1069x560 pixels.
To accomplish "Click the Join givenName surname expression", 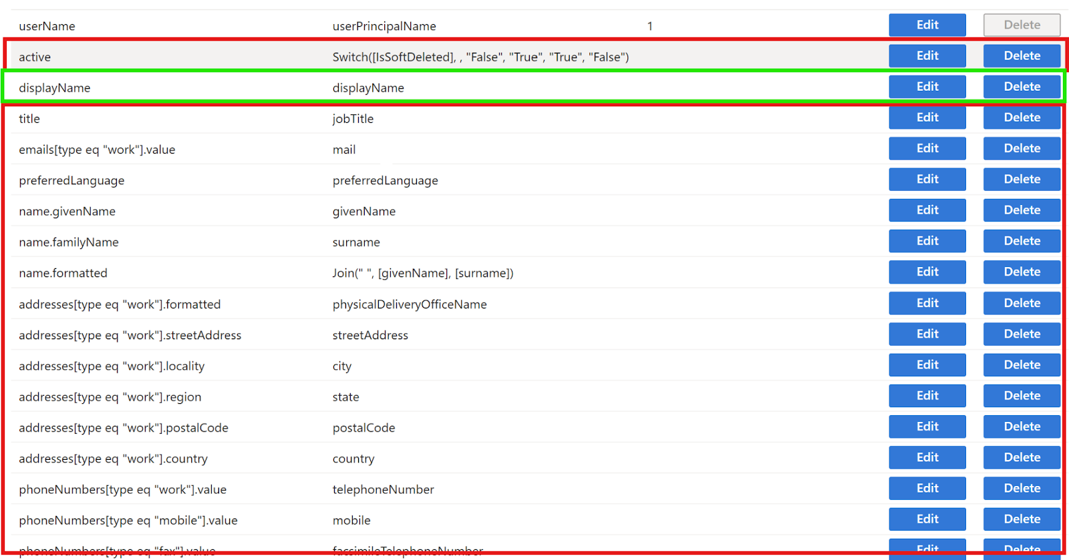I will (x=423, y=273).
